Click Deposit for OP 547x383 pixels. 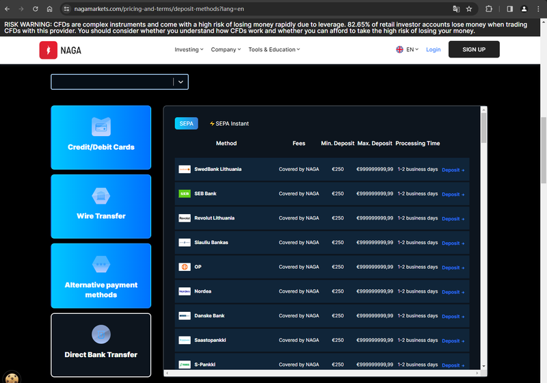[x=453, y=267]
